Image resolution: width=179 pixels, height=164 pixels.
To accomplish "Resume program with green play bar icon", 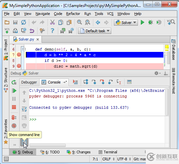I will [x=14, y=91].
